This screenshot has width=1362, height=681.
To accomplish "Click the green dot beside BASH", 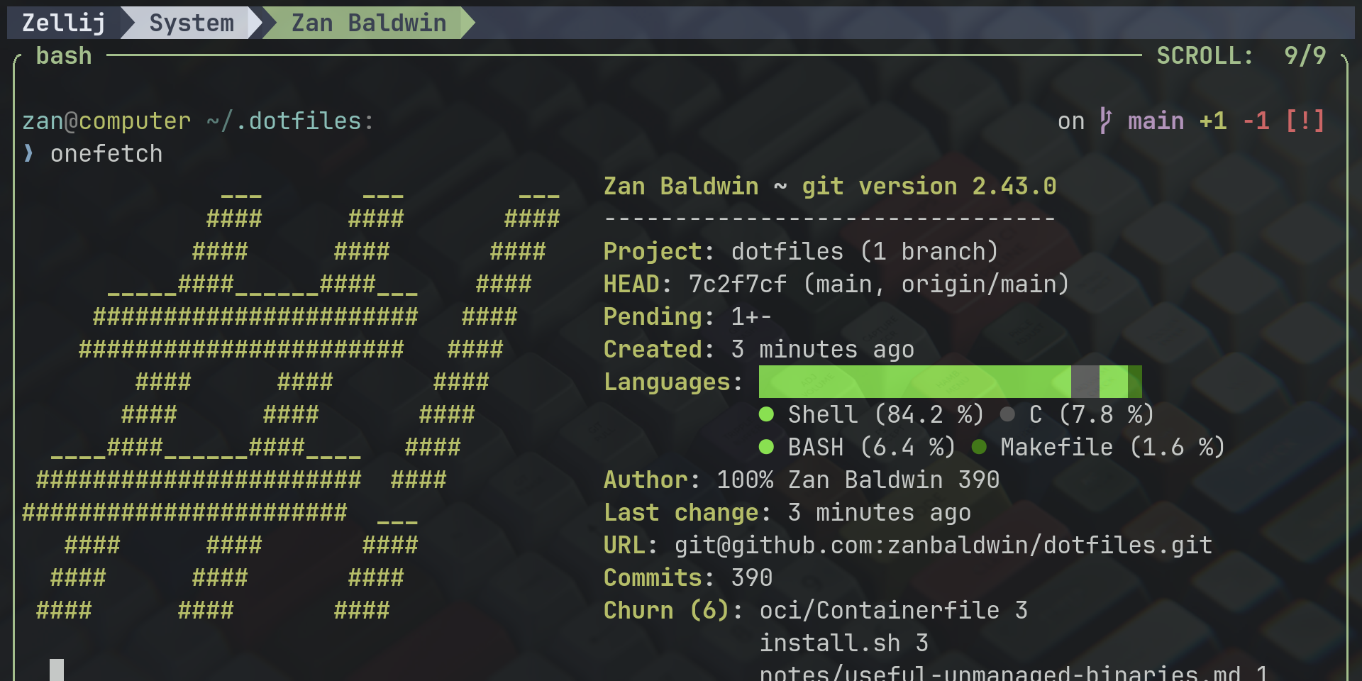I will (766, 447).
